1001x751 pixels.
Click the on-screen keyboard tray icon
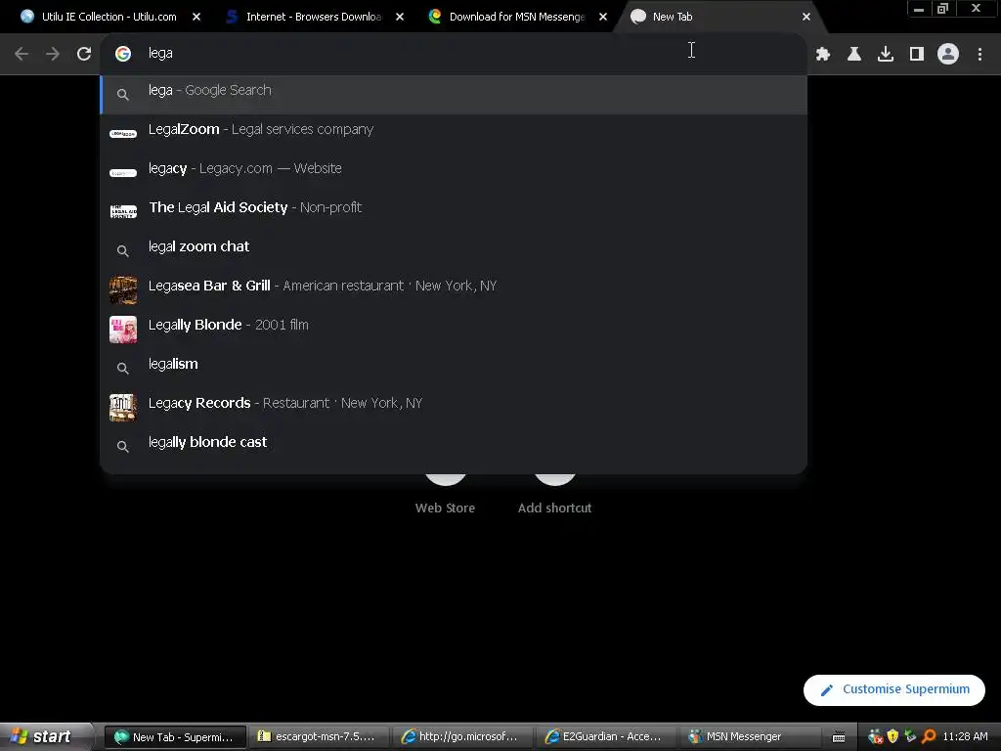(839, 737)
